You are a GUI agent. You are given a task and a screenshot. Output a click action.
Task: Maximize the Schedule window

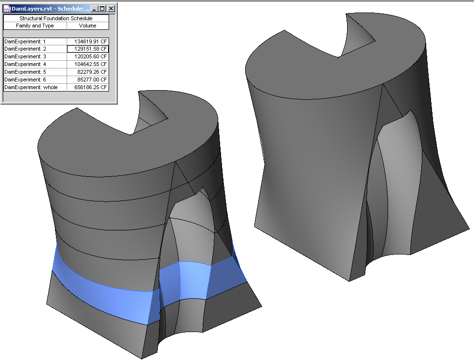(x=102, y=8)
